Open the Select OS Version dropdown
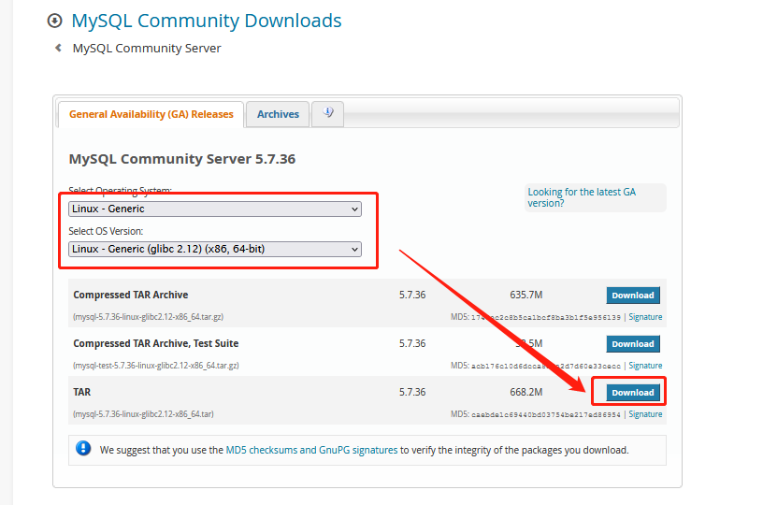This screenshot has width=763, height=505. 215,249
